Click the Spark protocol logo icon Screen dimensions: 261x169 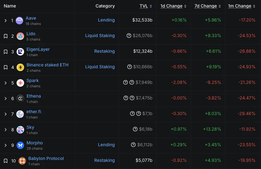coord(20,83)
